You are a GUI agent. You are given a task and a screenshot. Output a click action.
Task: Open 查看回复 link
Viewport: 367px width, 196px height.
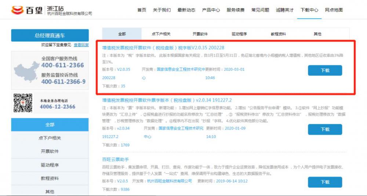coord(81,45)
